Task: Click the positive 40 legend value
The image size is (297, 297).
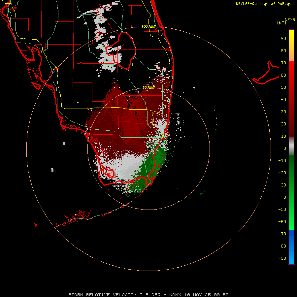Action: tap(283, 99)
